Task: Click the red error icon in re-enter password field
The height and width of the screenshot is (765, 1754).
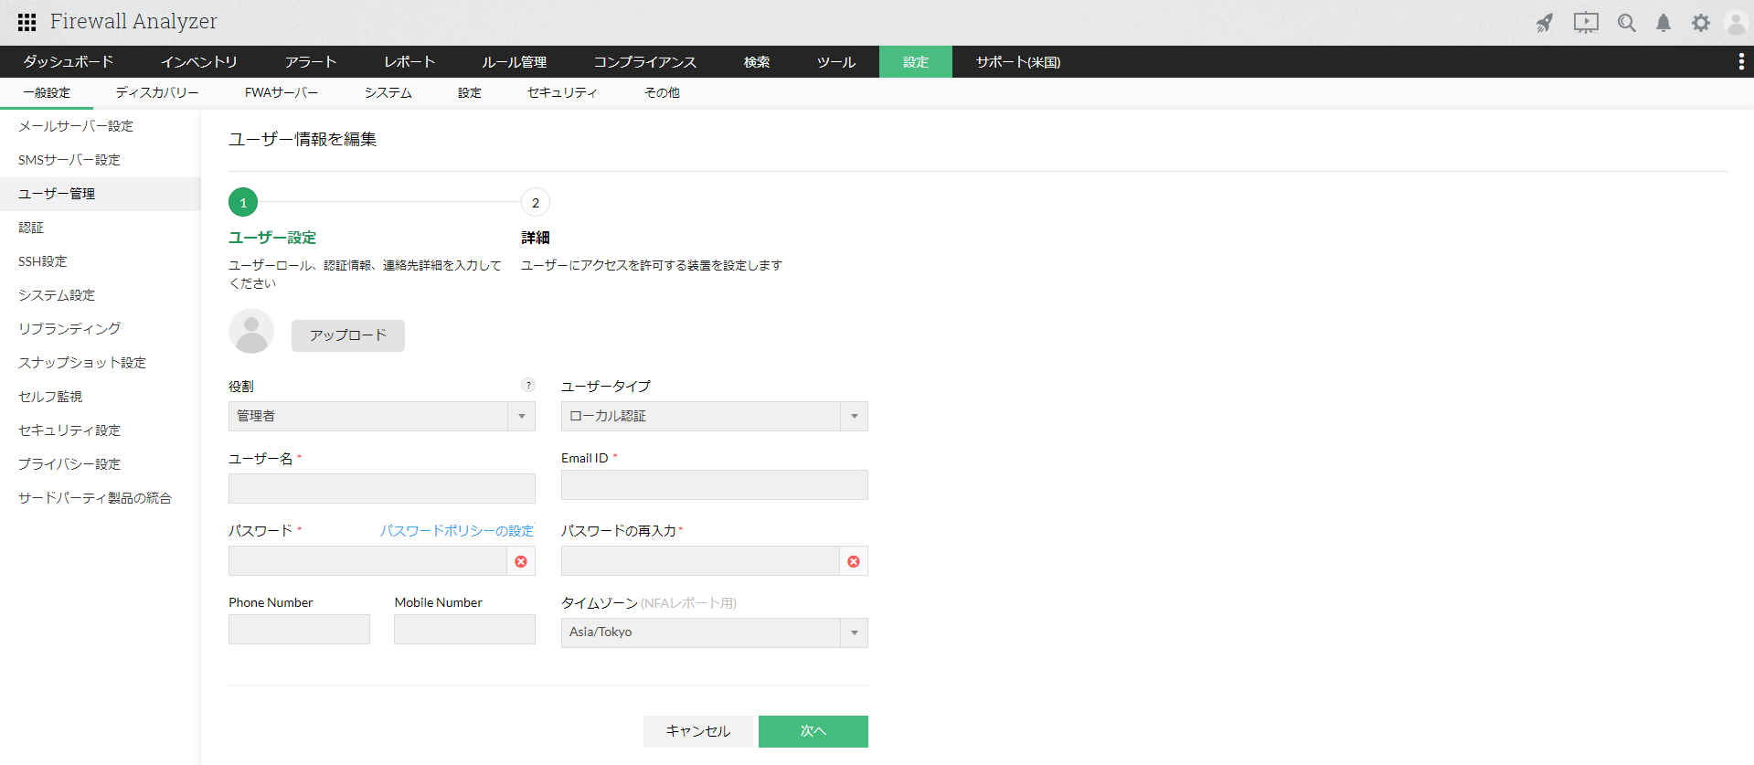Action: click(854, 561)
